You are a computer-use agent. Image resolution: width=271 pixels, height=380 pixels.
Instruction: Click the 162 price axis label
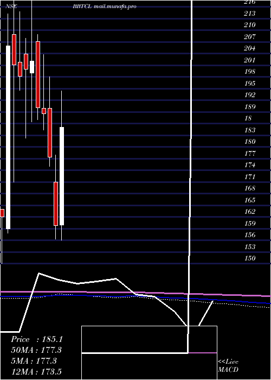click(250, 212)
